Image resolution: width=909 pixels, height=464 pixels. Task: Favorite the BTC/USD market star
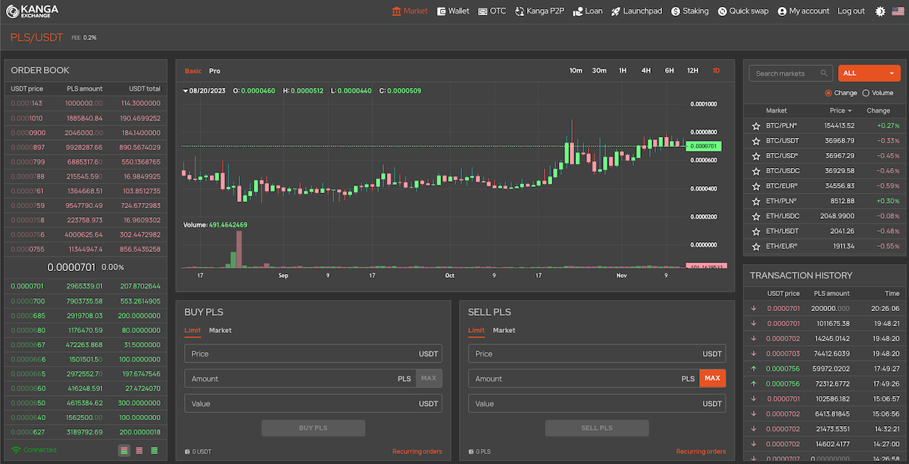click(x=755, y=156)
